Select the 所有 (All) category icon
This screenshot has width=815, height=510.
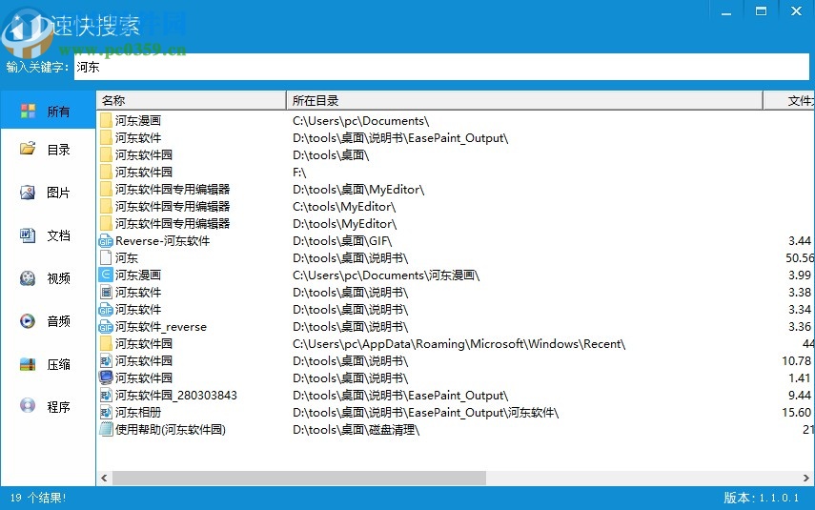[28, 111]
